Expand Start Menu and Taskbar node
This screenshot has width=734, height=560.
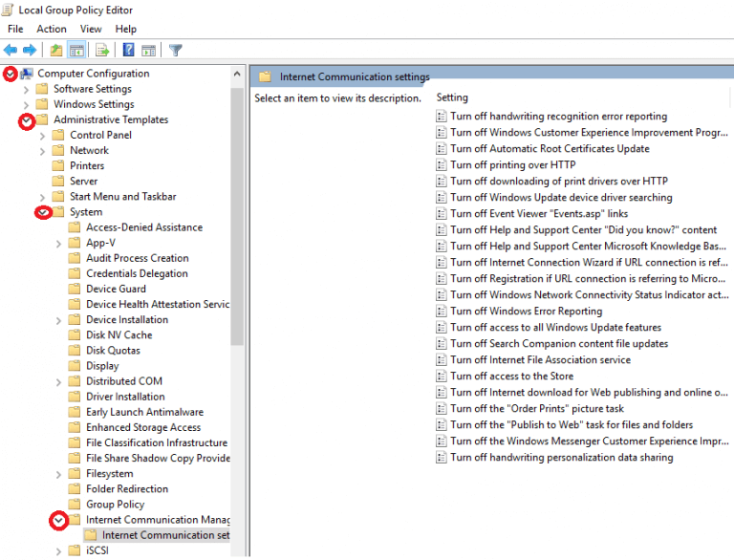coord(43,197)
